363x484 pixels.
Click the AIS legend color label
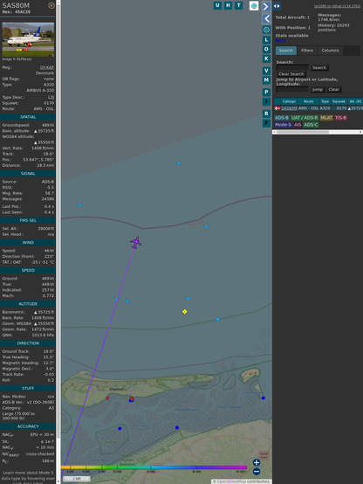click(x=298, y=125)
